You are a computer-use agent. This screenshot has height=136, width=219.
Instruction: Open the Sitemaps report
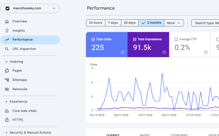[30, 80]
